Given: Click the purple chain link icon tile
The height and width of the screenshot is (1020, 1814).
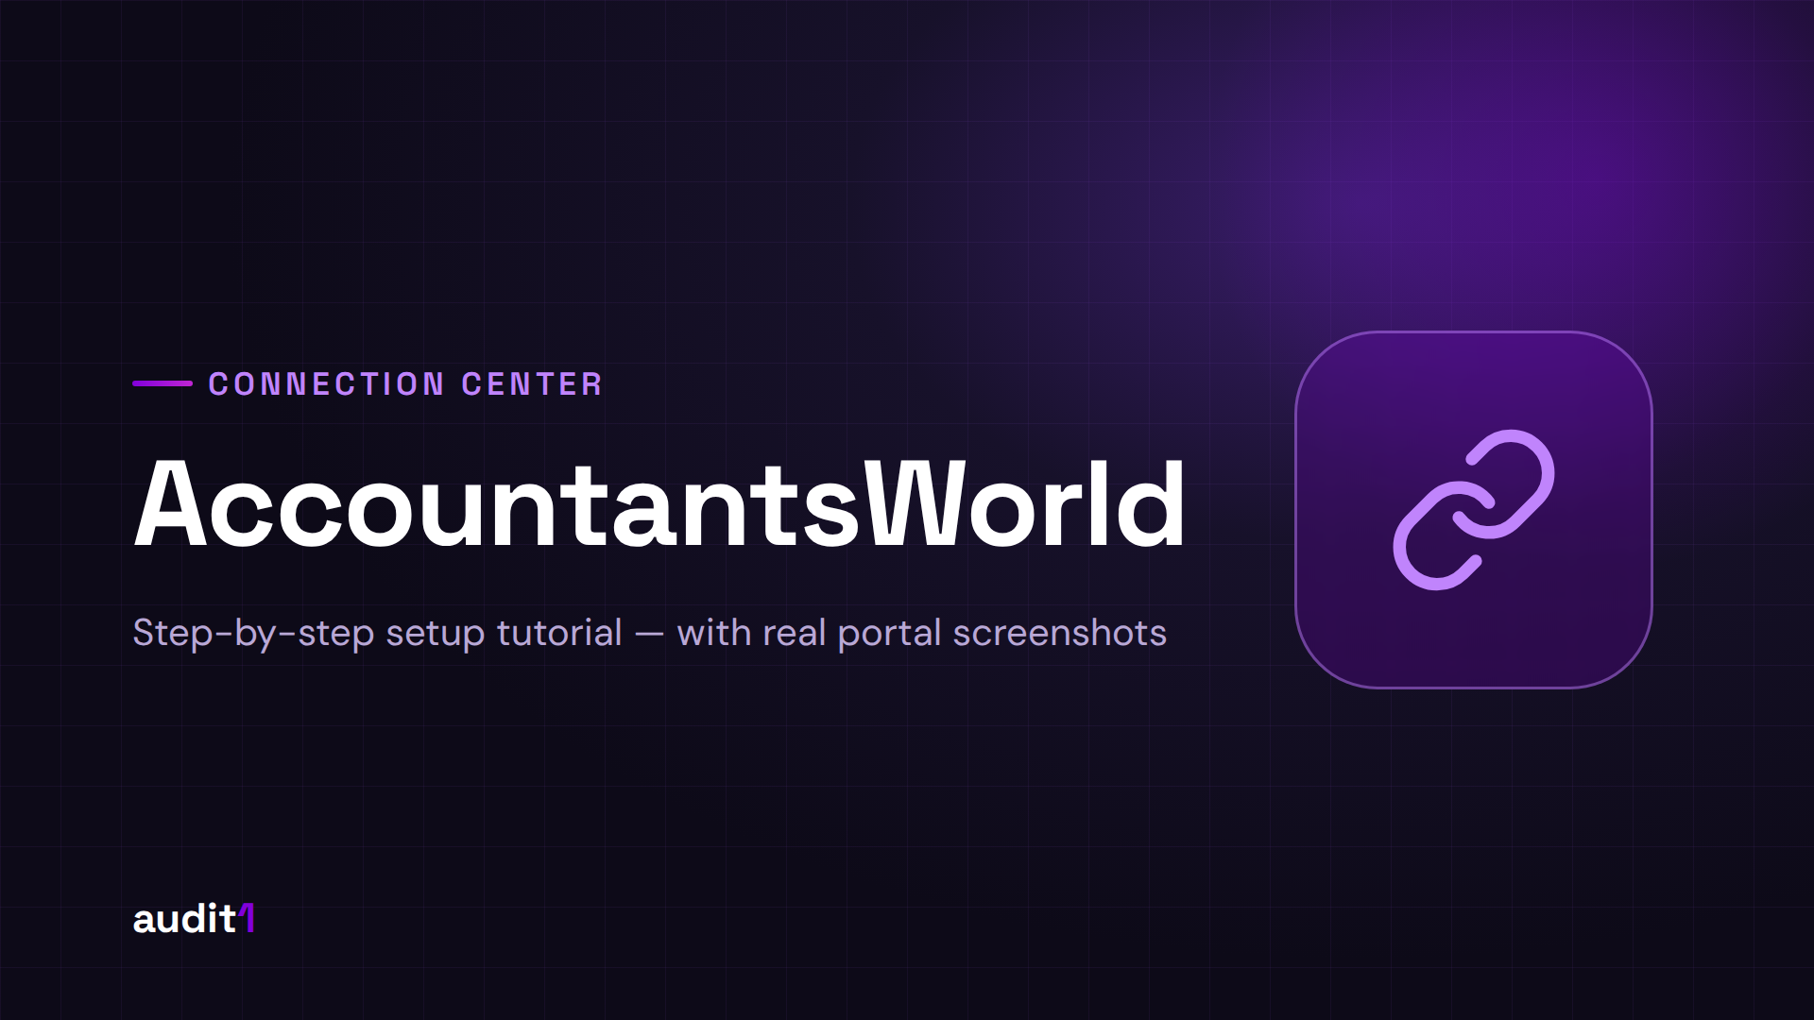Looking at the screenshot, I should pos(1473,510).
